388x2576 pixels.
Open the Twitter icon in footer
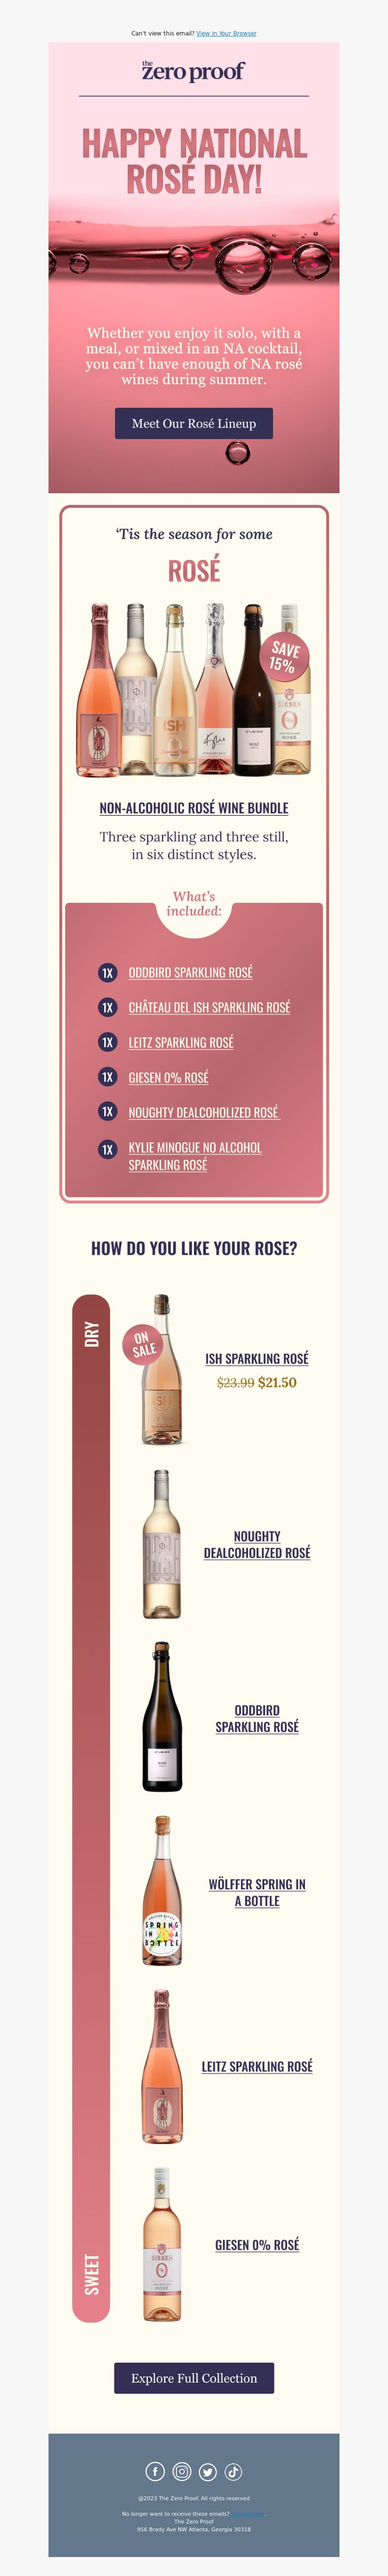pyautogui.click(x=208, y=2471)
